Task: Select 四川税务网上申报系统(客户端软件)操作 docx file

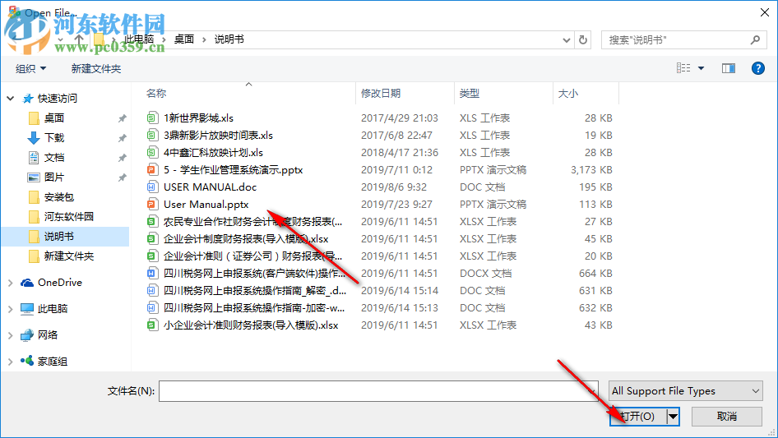Action: pos(254,274)
